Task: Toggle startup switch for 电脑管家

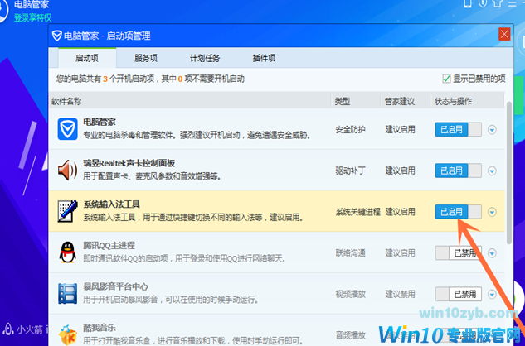Action: (458, 129)
